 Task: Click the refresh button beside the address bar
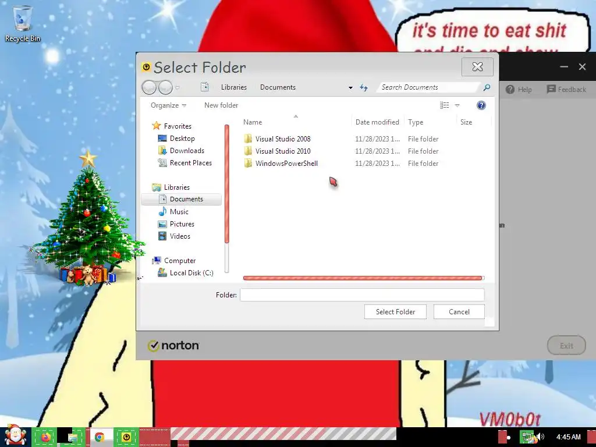tap(364, 88)
